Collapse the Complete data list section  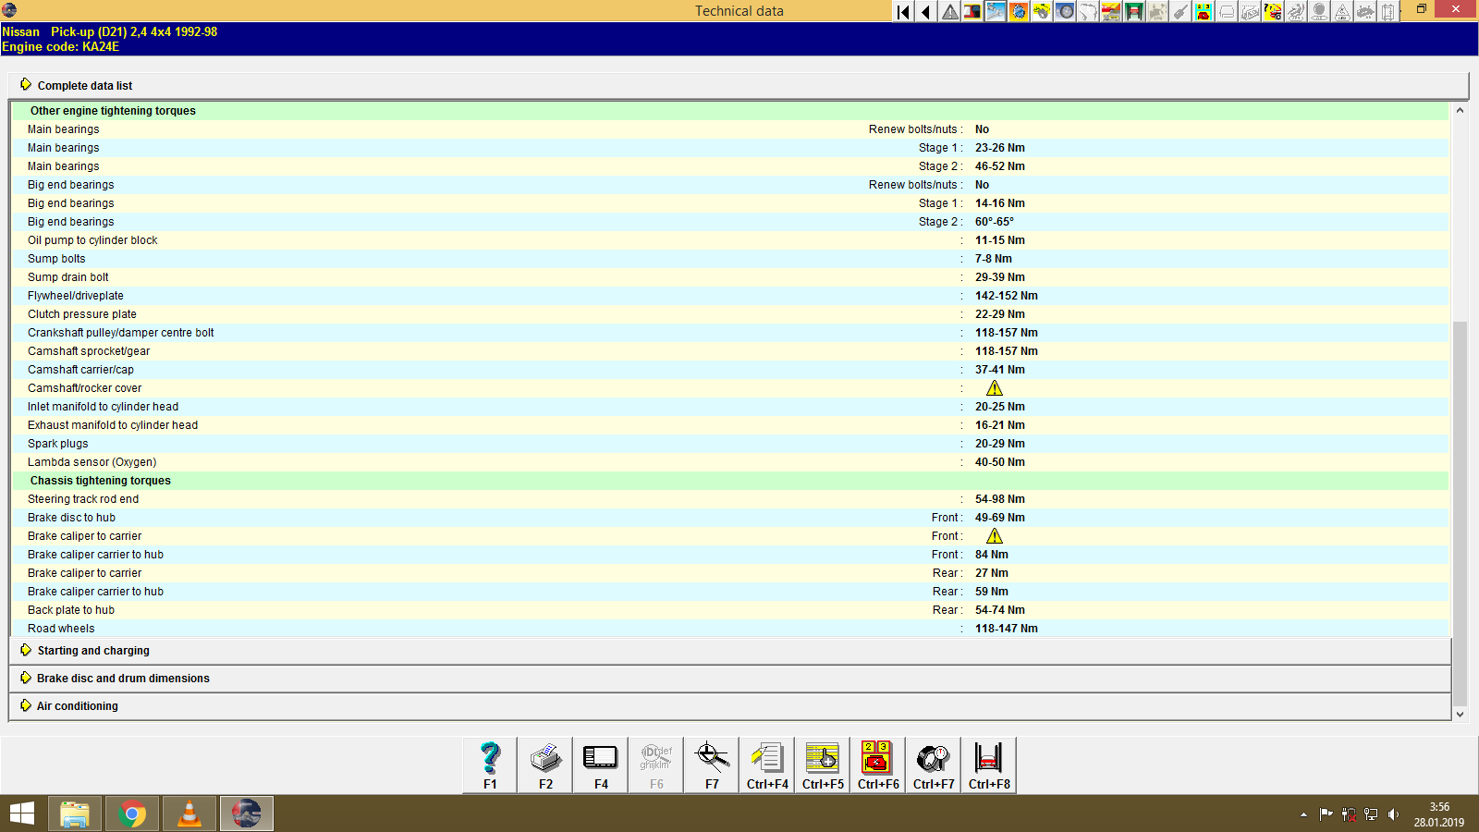tap(84, 85)
